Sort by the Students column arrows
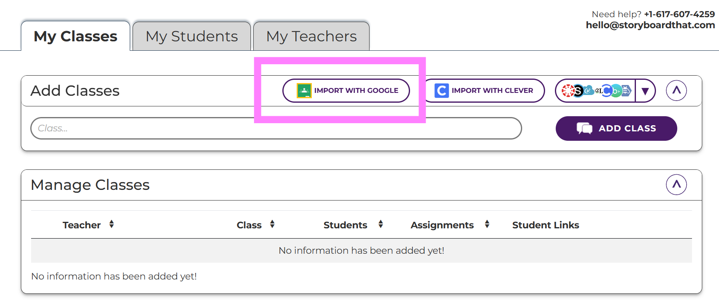Image resolution: width=719 pixels, height=302 pixels. click(381, 224)
